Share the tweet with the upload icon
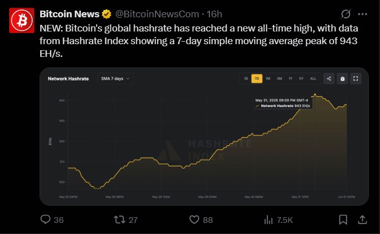The image size is (380, 234). [362, 220]
